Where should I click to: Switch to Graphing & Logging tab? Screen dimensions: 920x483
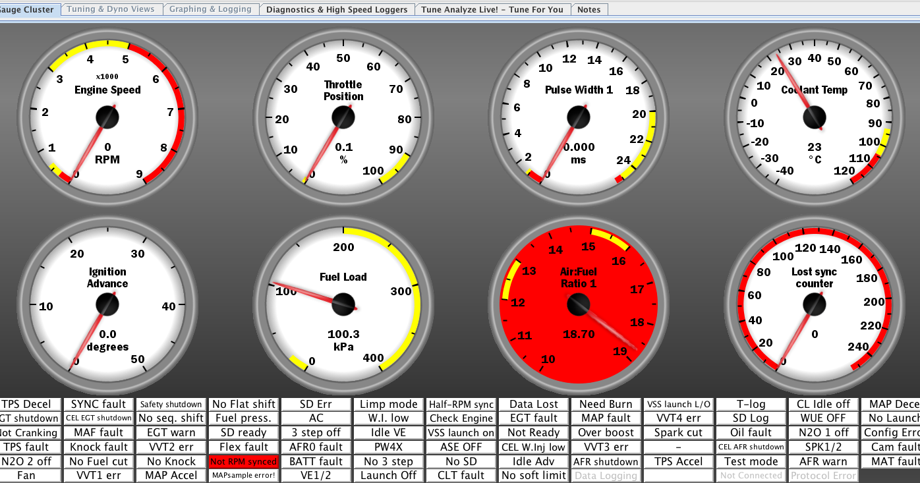click(x=210, y=9)
